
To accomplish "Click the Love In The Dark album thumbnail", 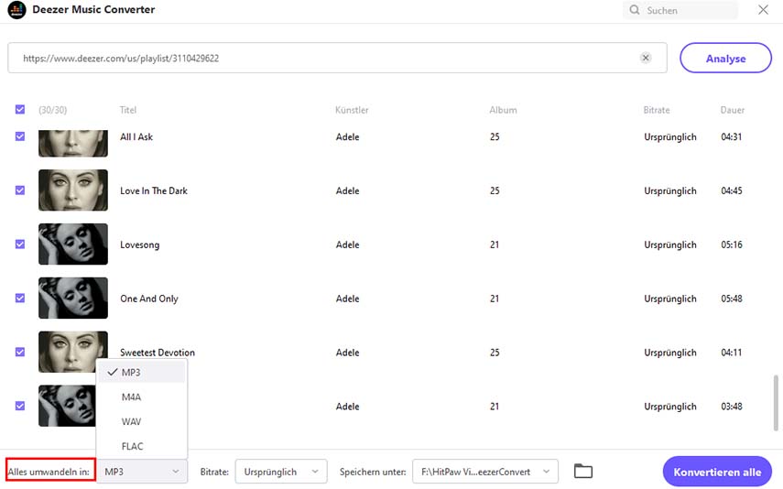I will pyautogui.click(x=73, y=190).
